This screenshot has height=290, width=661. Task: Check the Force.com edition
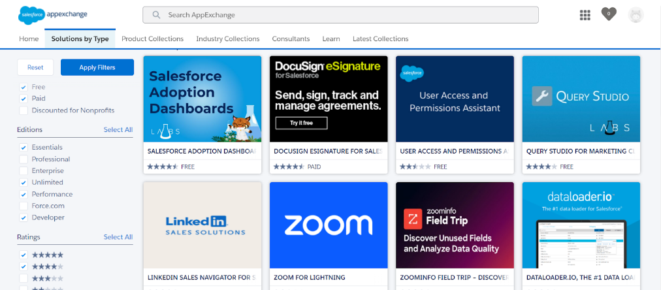(24, 206)
